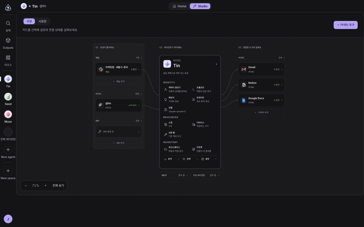This screenshot has width=364, height=227.
Task: Open 모델 claude-sonnet-5 model item
Action: point(176,109)
